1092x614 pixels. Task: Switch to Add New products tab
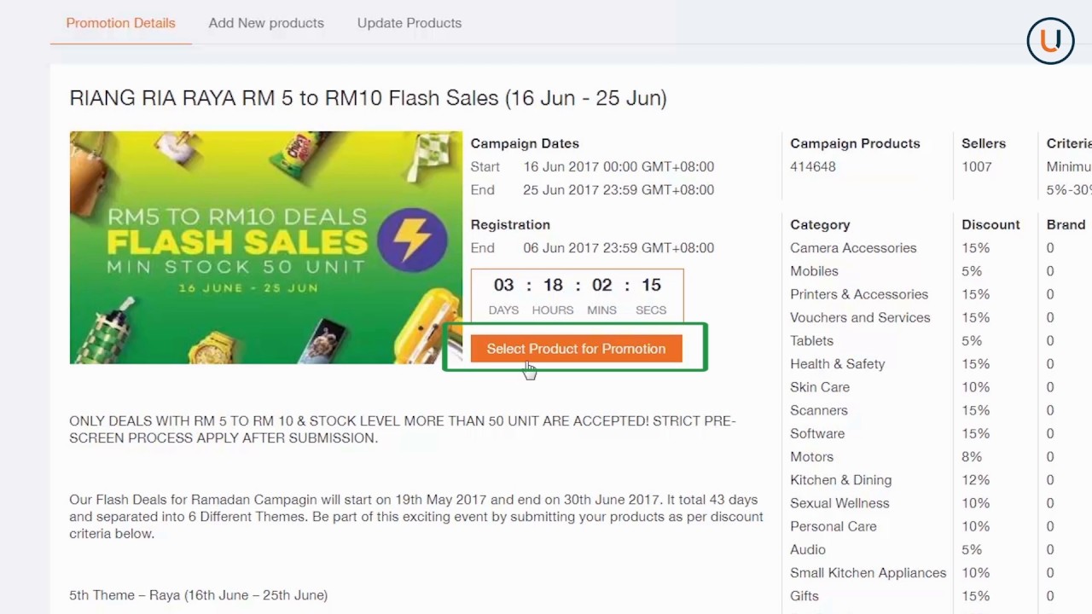point(266,23)
